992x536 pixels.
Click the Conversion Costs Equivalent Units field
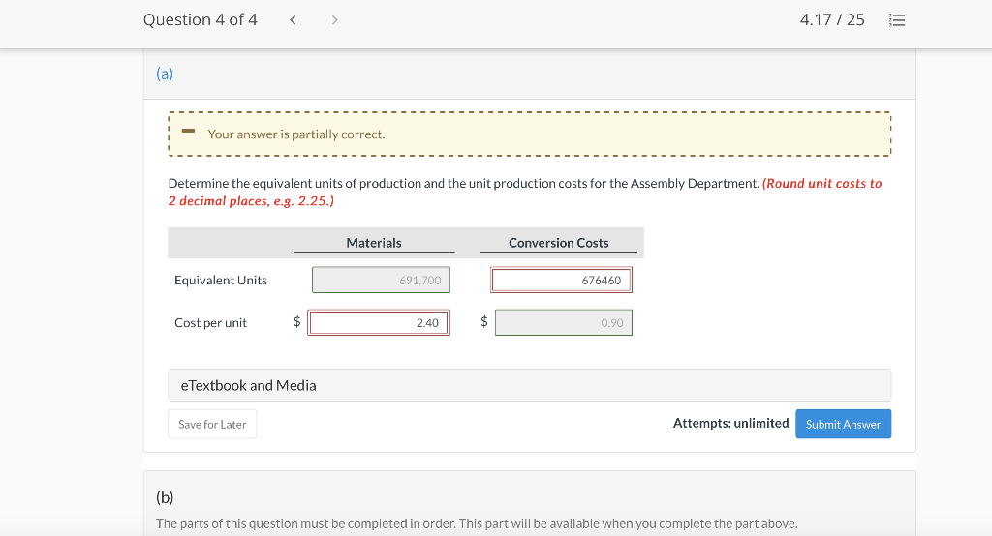(561, 281)
